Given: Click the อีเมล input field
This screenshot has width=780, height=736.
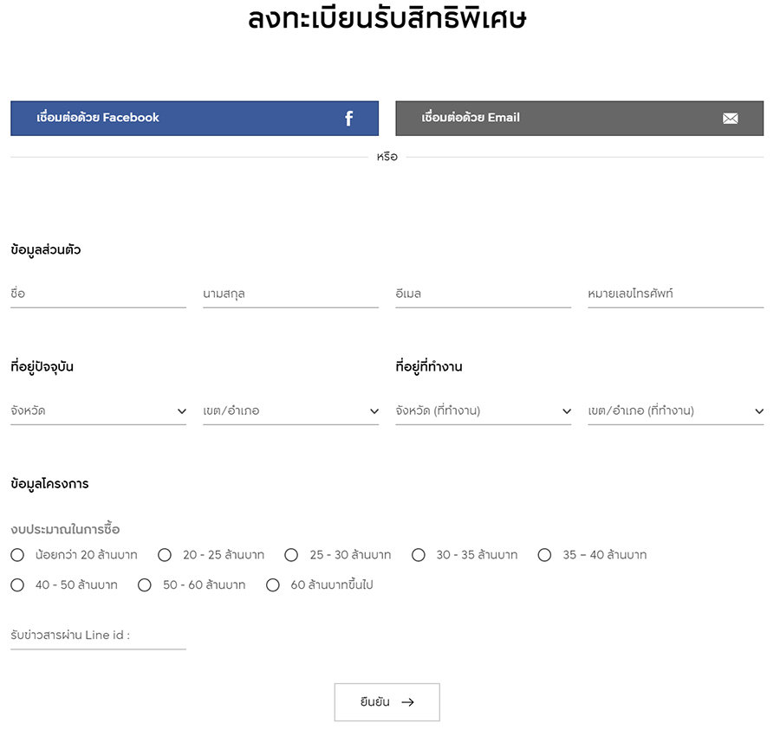Looking at the screenshot, I should click(x=483, y=294).
